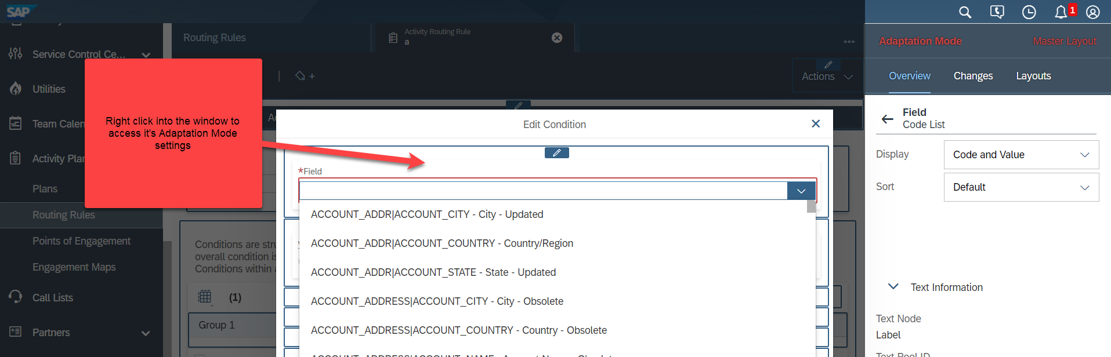1111x357 pixels.
Task: Click the Activity Planner clipboard icon
Action: click(16, 158)
